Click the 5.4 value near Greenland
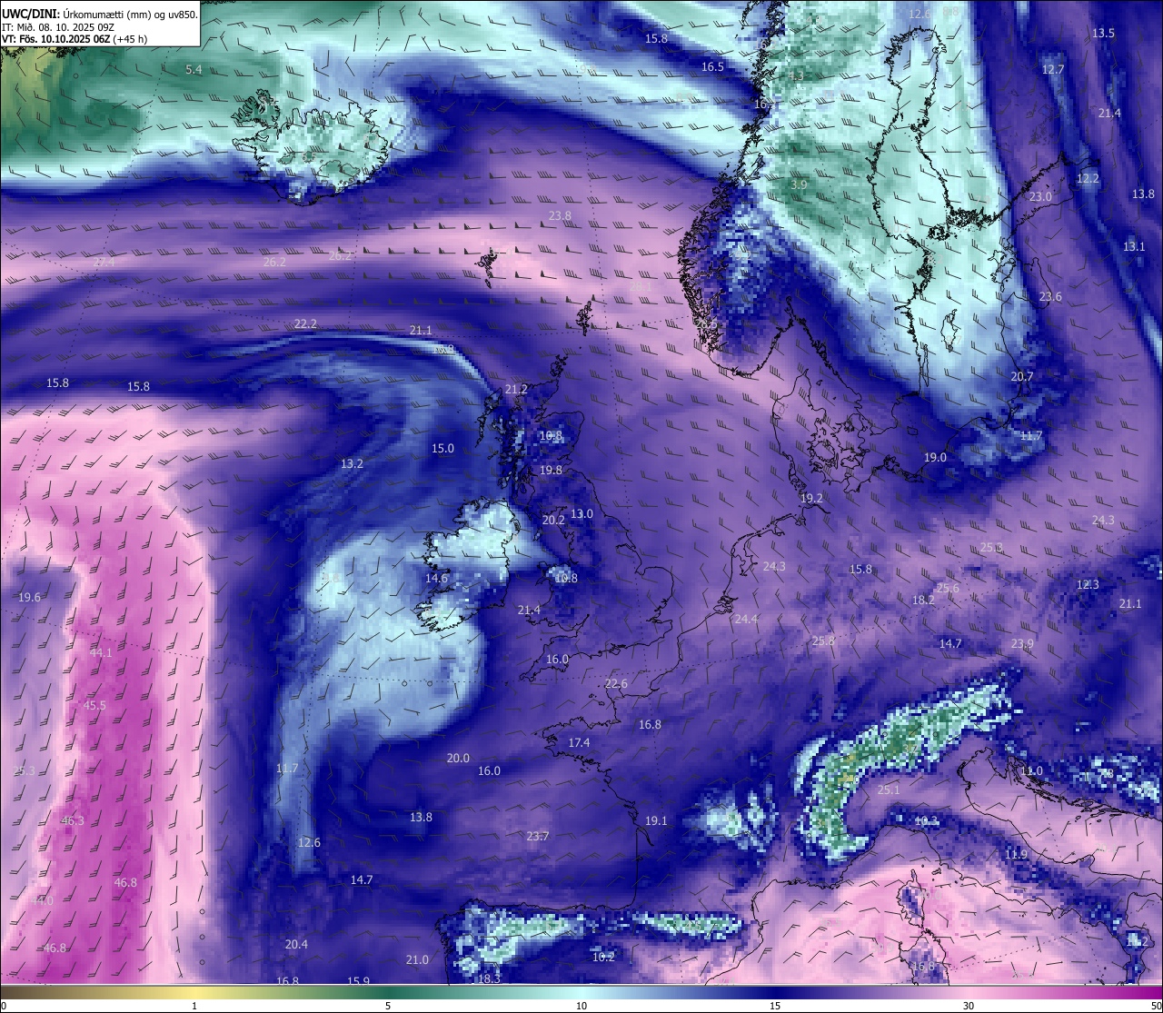Screen dimensions: 1163x1013 [194, 69]
